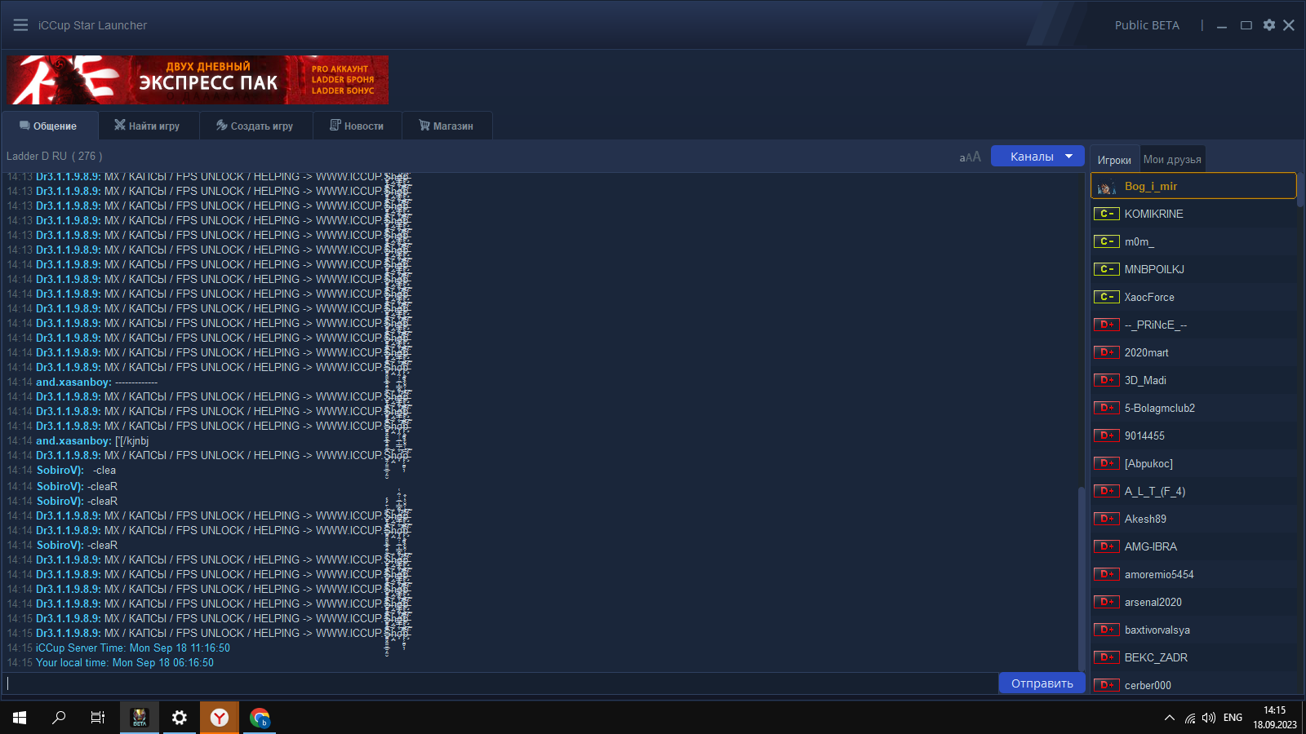
Task: Open Windows search from taskbar
Action: (59, 718)
